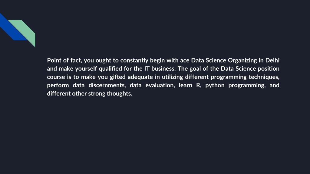Click the words 'data evaluation'
This screenshot has height=174, width=310.
point(152,85)
